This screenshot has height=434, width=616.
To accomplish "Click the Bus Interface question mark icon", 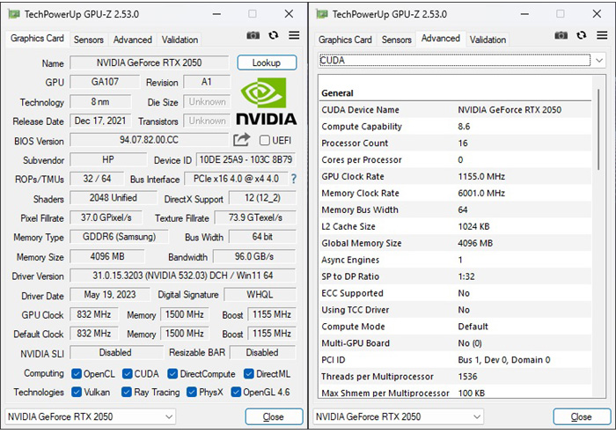I will (x=293, y=180).
